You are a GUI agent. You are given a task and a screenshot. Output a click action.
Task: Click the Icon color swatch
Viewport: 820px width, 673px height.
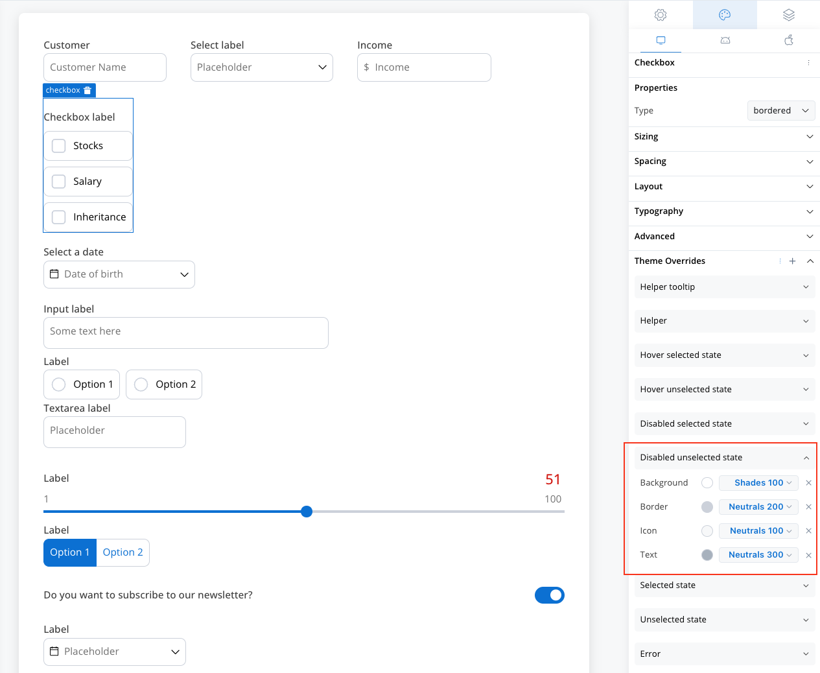point(707,531)
